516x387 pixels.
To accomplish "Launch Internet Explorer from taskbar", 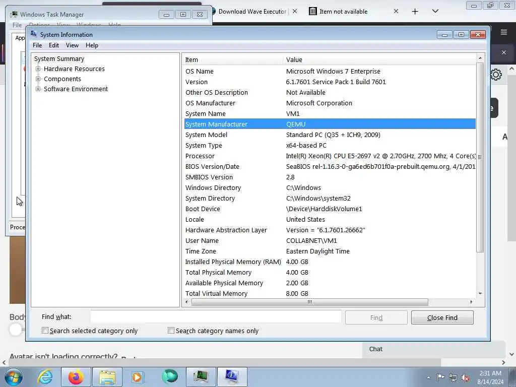I will 45,377.
